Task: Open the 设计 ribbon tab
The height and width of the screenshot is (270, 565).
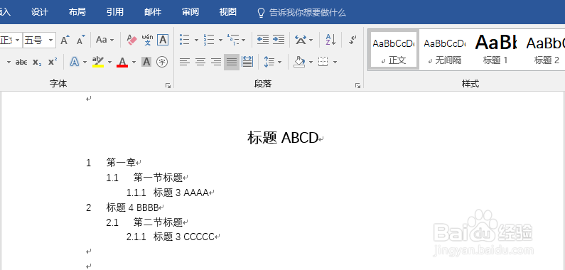Action: click(40, 12)
